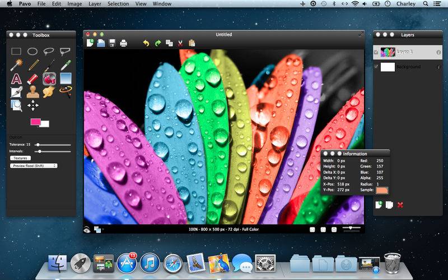This screenshot has height=280, width=448.
Task: Delete layer with red X
Action: [400, 205]
